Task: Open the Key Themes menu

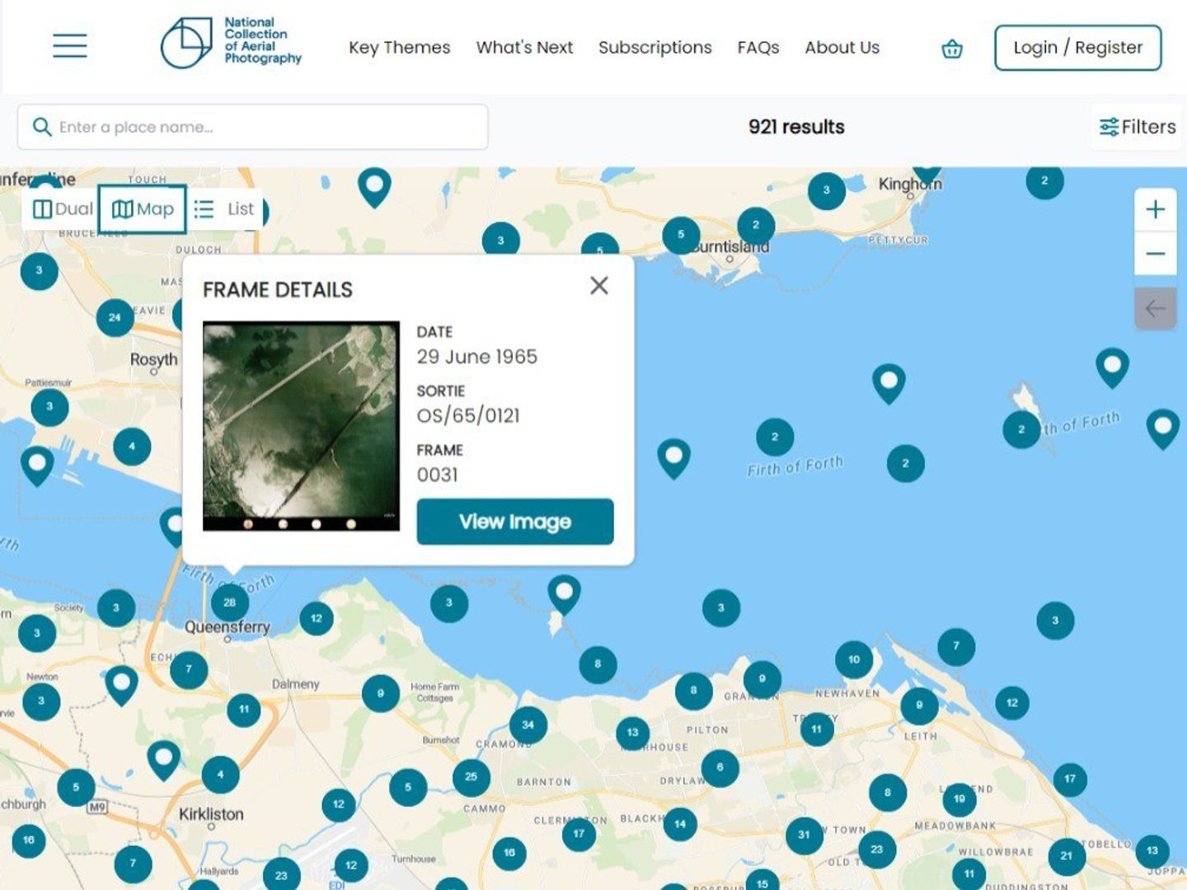Action: 399,48
